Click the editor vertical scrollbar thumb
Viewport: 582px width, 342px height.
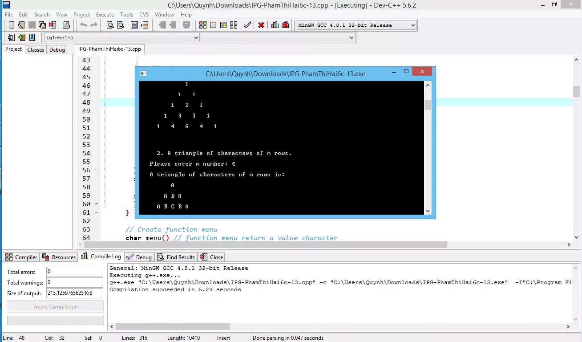(576, 91)
